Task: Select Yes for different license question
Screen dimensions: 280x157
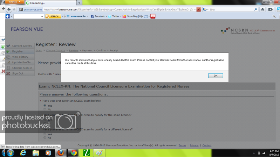Action: (45, 134)
